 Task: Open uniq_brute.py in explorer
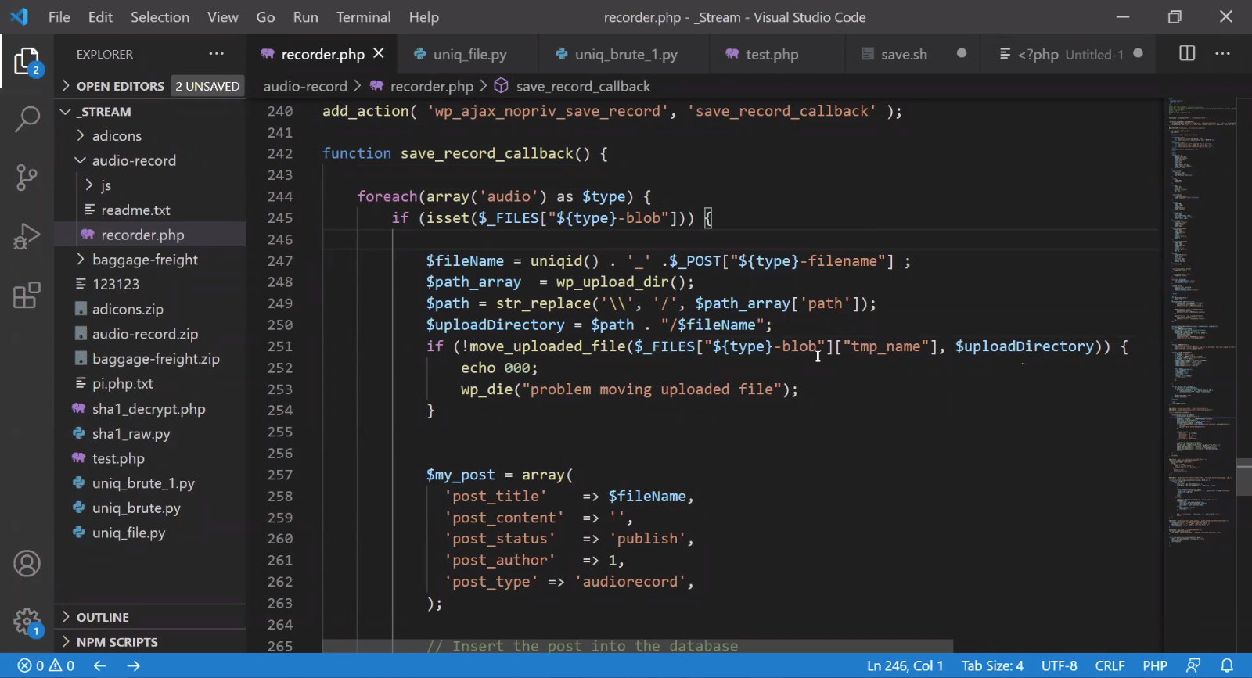(x=150, y=508)
